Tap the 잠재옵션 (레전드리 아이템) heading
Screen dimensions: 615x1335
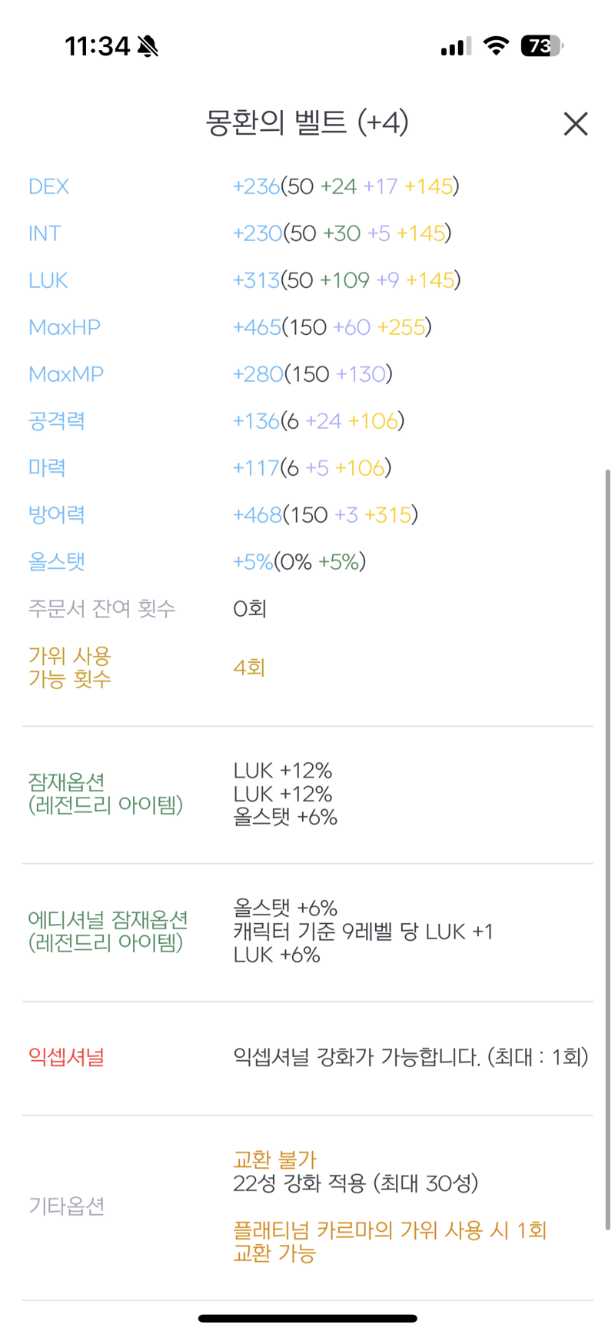[105, 794]
